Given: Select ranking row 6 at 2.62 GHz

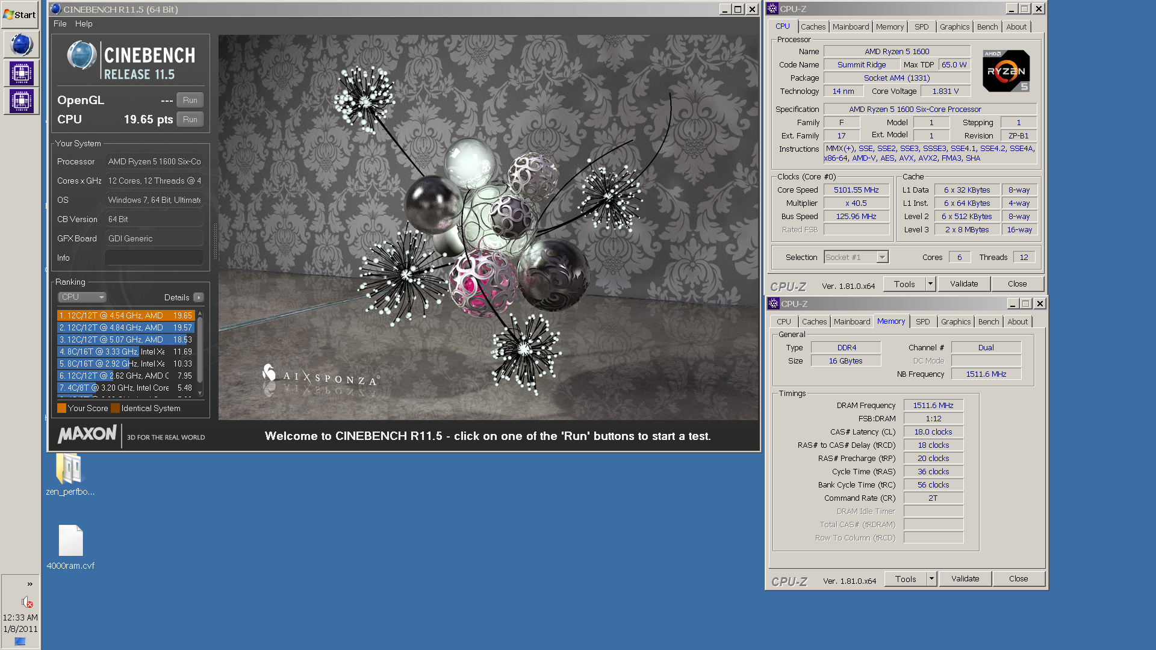Looking at the screenshot, I should [x=125, y=376].
